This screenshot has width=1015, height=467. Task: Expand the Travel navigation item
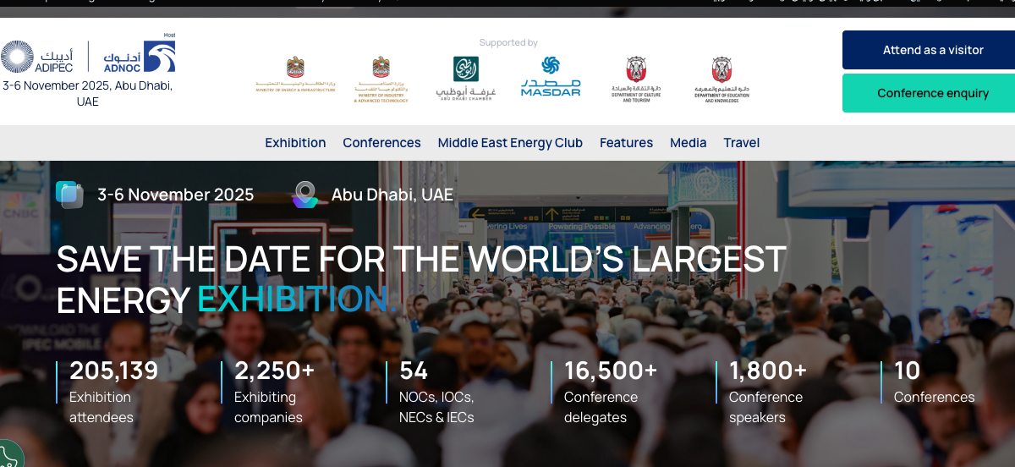pos(741,143)
